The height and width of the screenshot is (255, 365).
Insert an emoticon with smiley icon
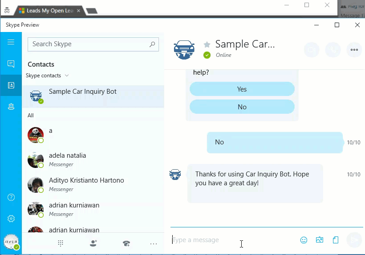[304, 240]
